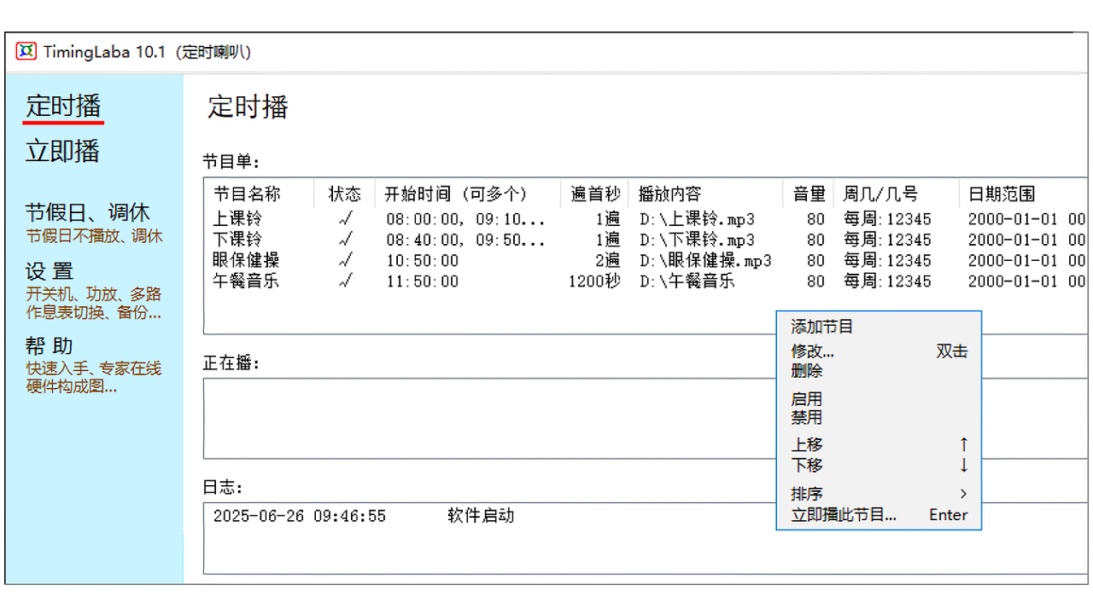The width and height of the screenshot is (1093, 614).
Task: Expand the 排序 submenu
Action: [x=808, y=494]
